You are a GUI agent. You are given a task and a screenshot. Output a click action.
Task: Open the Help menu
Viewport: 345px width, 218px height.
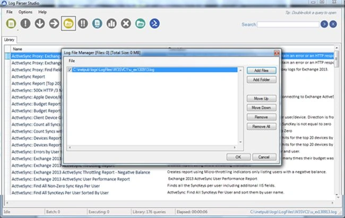pyautogui.click(x=42, y=12)
